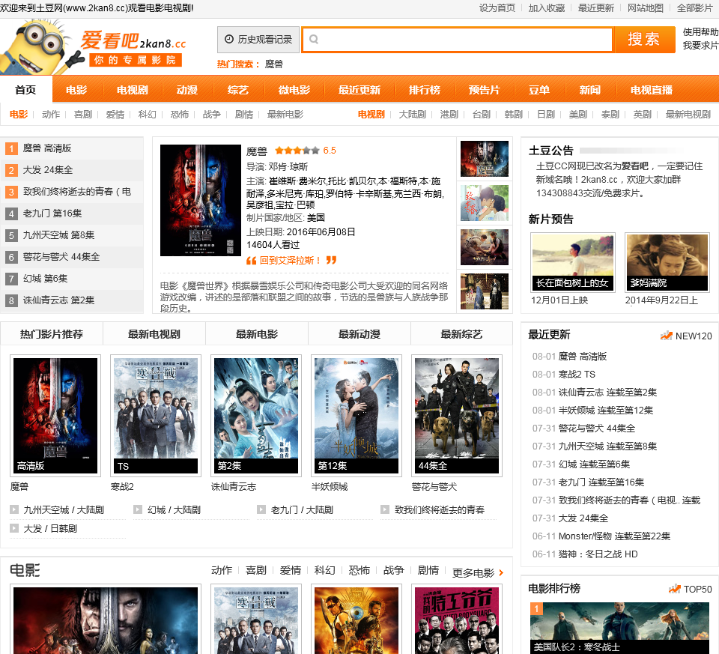The height and width of the screenshot is (654, 719).
Task: Click play icon beside 致我们终将逝去的青春
Action: coord(385,509)
